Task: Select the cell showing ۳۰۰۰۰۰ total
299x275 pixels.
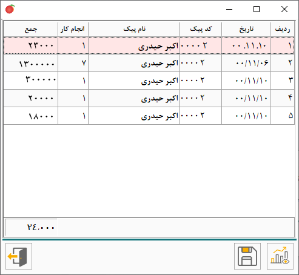Action: pos(30,81)
